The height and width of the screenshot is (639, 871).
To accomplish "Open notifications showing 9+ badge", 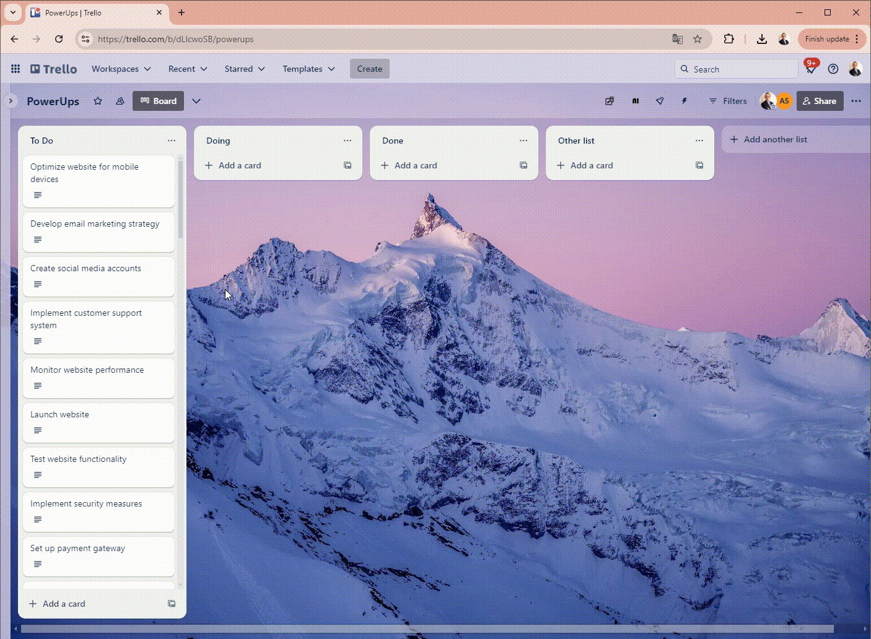I will (x=810, y=69).
